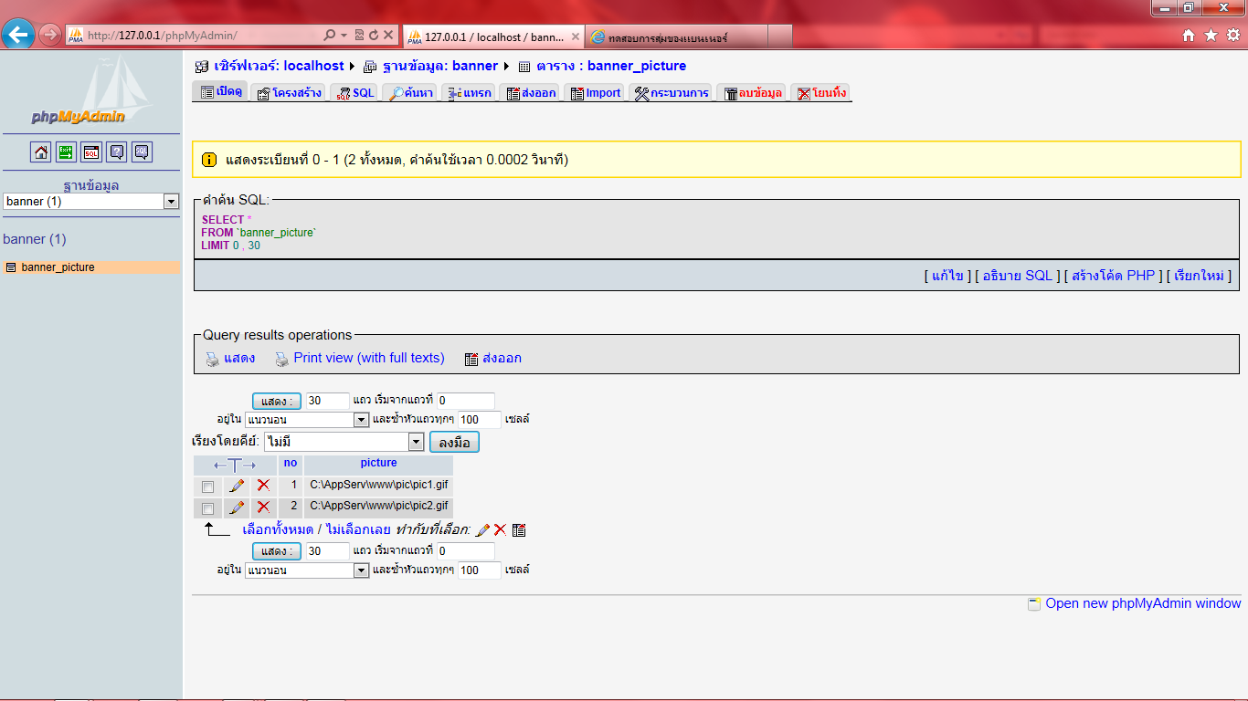Click the ลบข้อมูล (Empty) tab
1248x701 pixels.
[753, 92]
